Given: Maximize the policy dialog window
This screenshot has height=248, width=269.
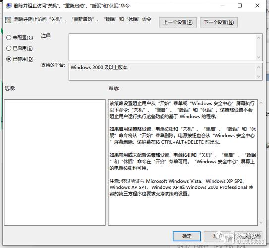Looking at the screenshot, I should coord(240,6).
